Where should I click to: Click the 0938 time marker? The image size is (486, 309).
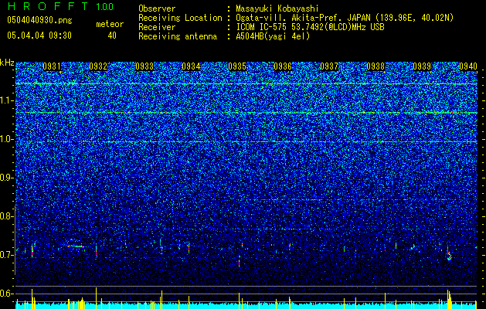click(x=376, y=66)
